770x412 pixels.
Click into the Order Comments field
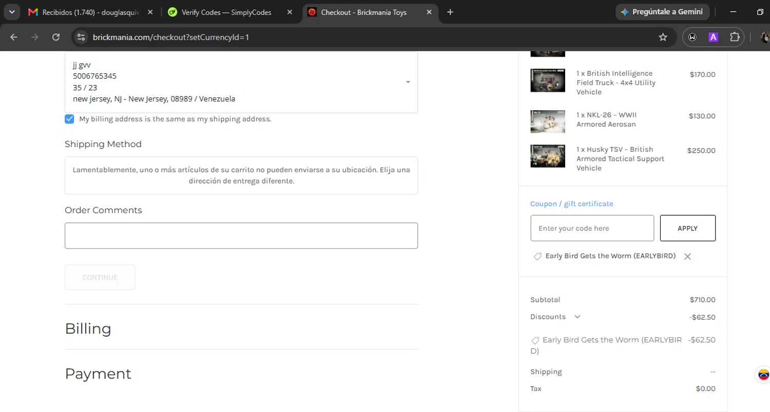[241, 236]
